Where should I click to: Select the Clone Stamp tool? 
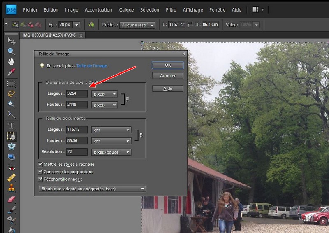pos(12,188)
